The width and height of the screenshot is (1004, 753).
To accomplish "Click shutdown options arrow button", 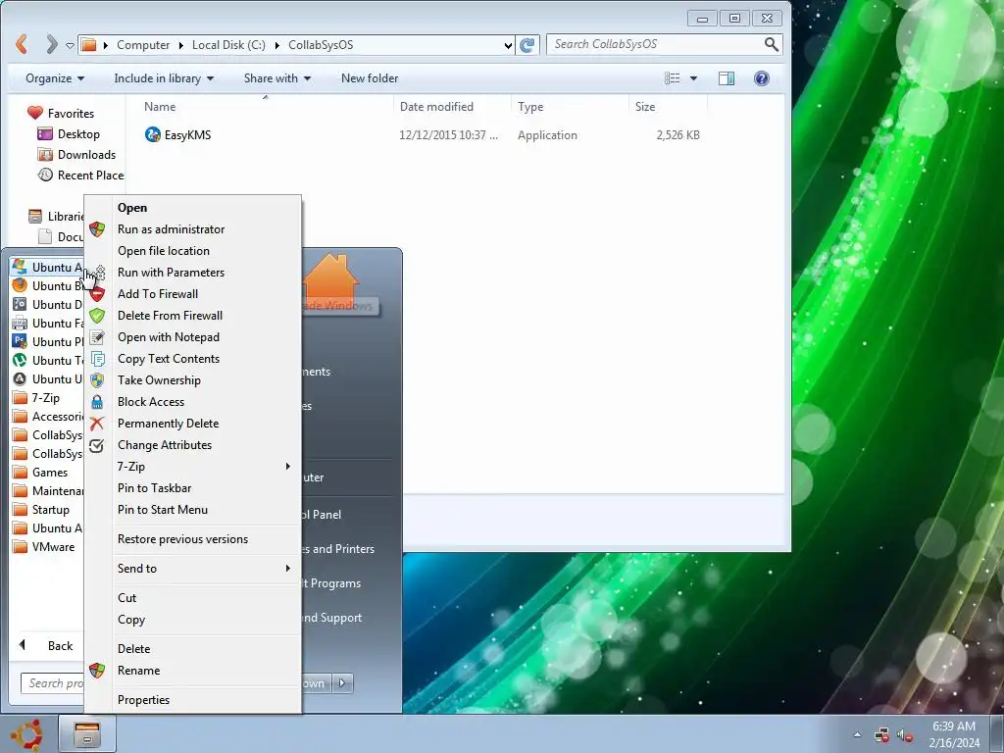I will tap(342, 683).
